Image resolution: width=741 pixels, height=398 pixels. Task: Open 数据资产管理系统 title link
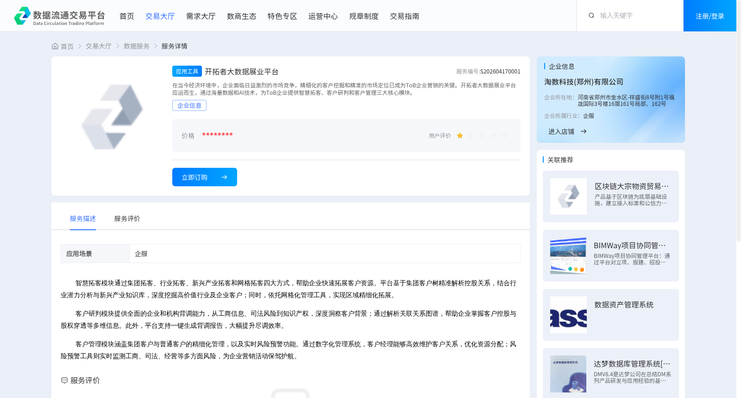click(x=624, y=305)
